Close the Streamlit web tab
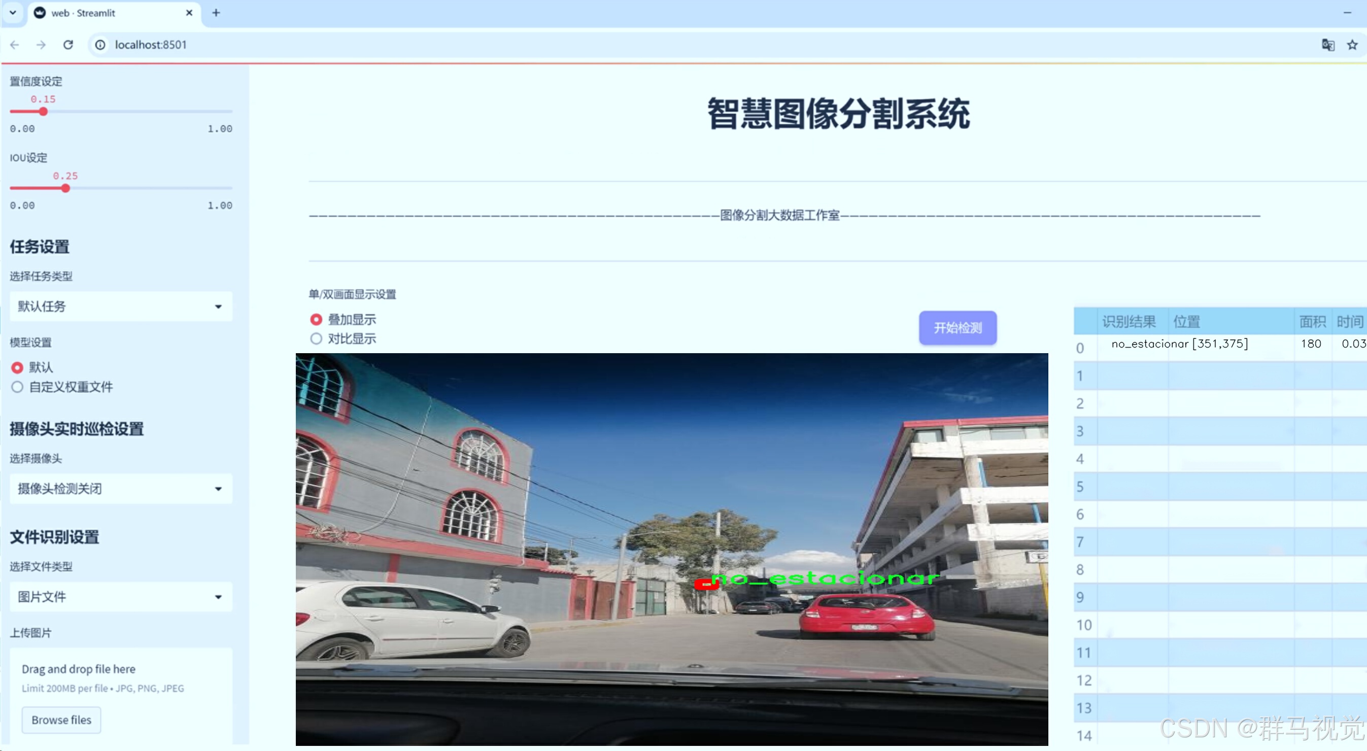1367x751 pixels. pos(189,13)
